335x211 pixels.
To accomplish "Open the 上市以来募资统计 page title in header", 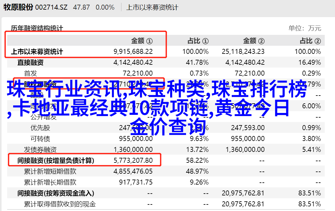I will point(152,7).
